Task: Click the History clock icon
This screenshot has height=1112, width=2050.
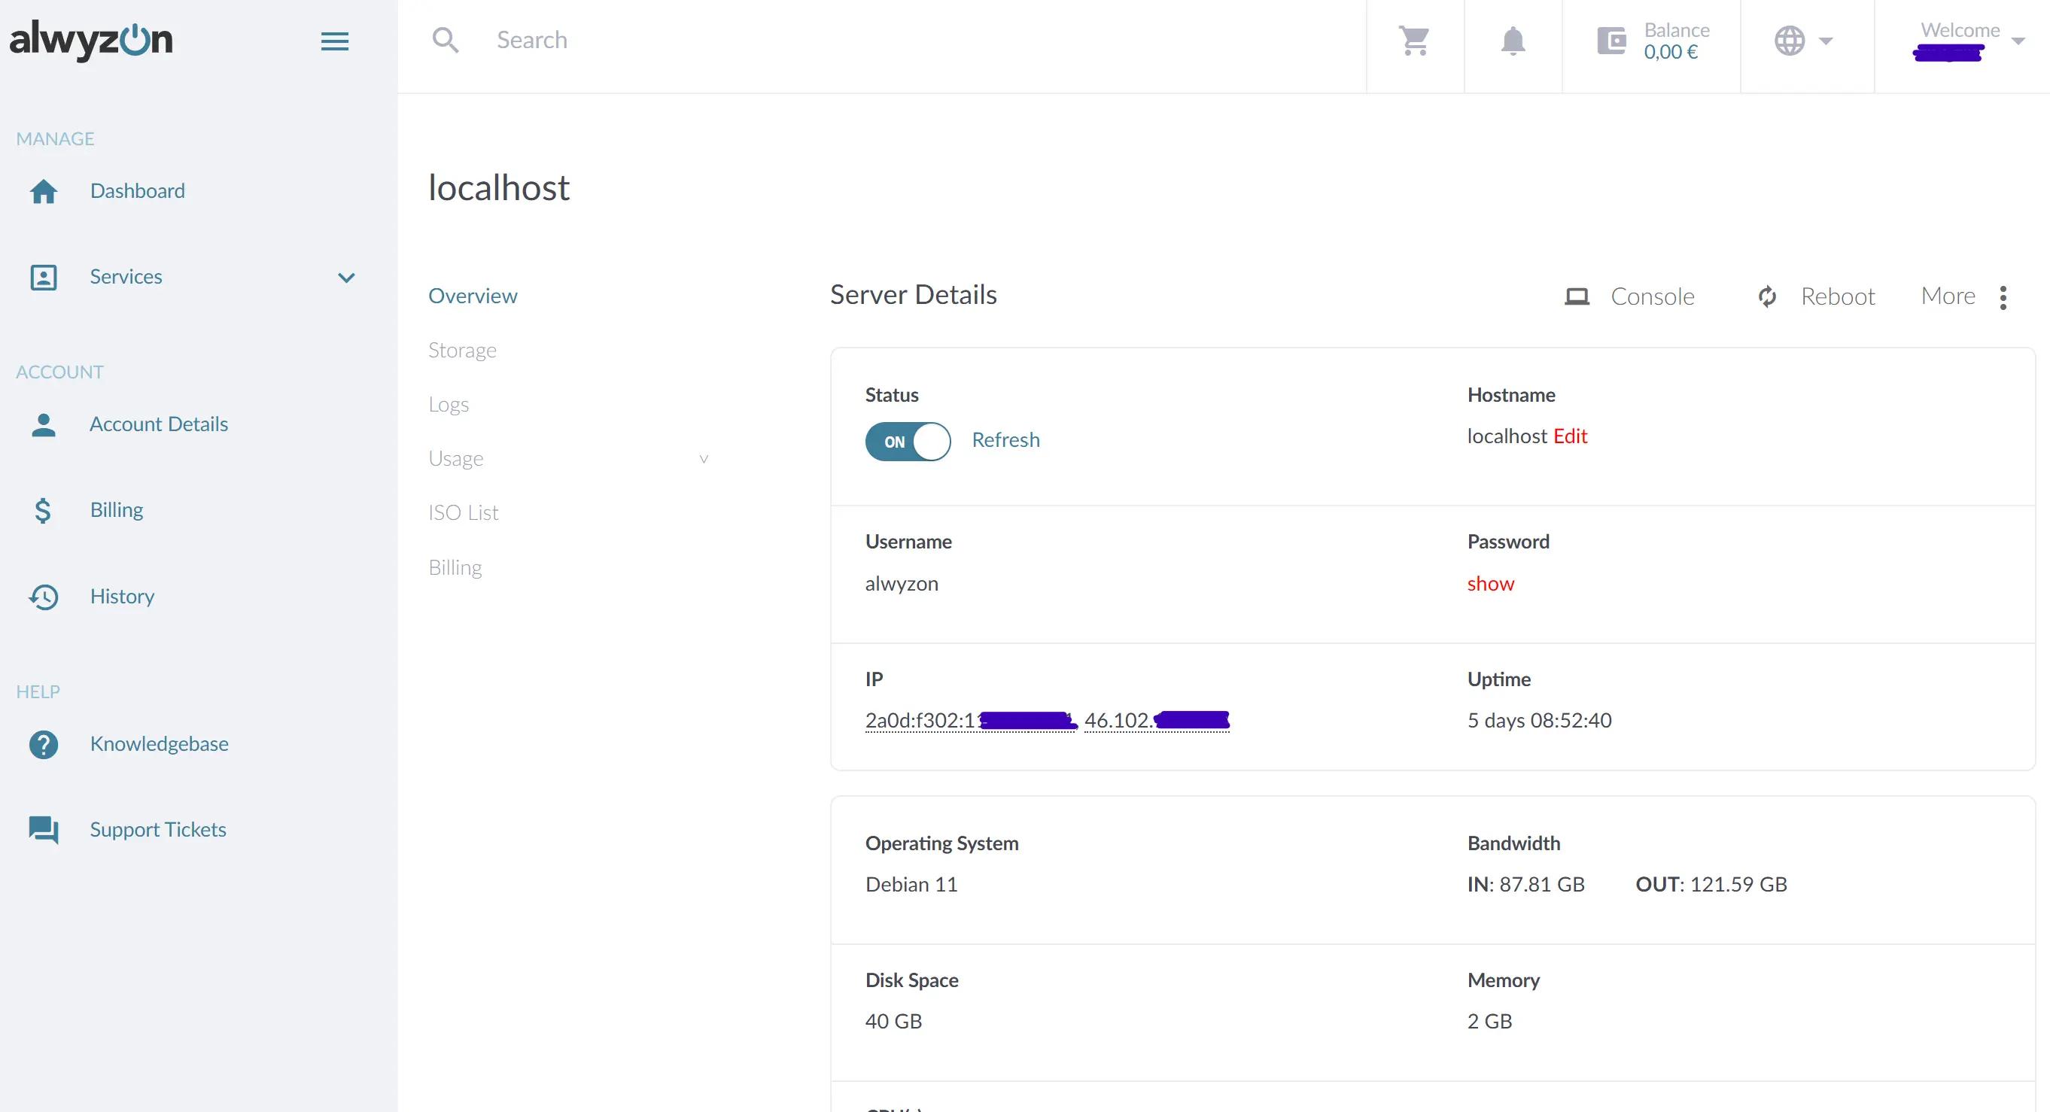Action: 43,597
